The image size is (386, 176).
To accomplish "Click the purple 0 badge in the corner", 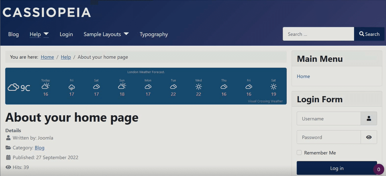I will click(379, 169).
